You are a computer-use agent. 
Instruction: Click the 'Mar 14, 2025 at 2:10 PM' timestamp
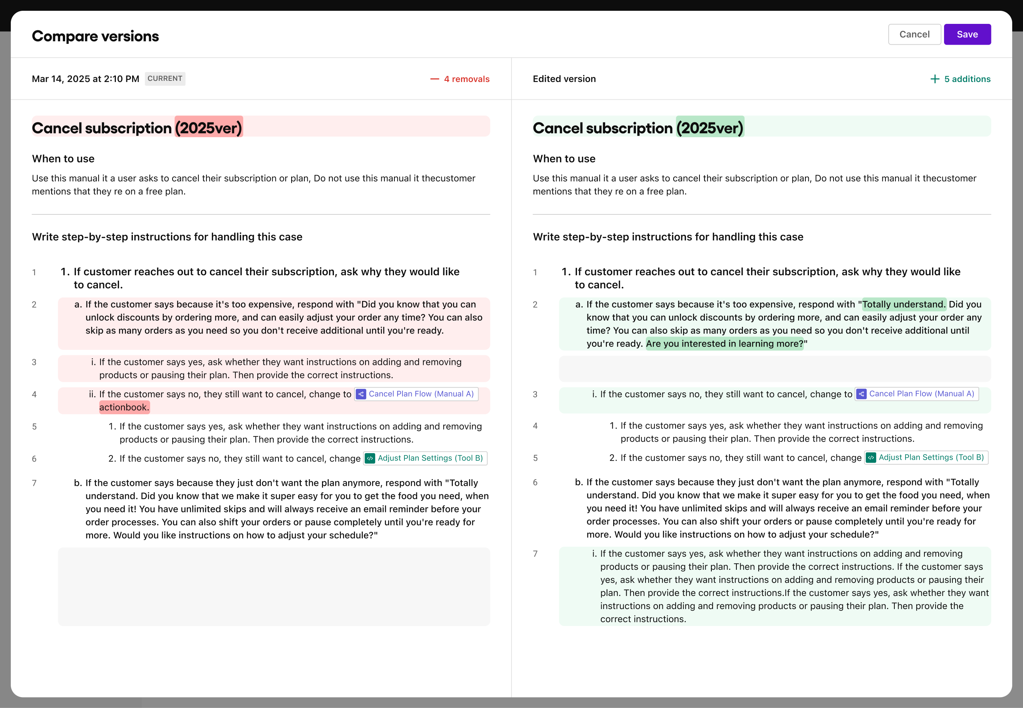point(85,79)
